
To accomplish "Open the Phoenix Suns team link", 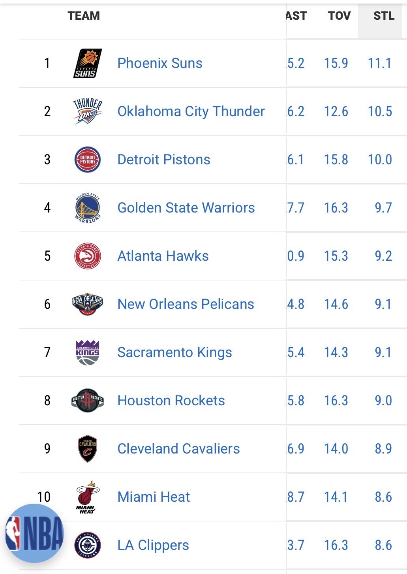I will tap(160, 63).
